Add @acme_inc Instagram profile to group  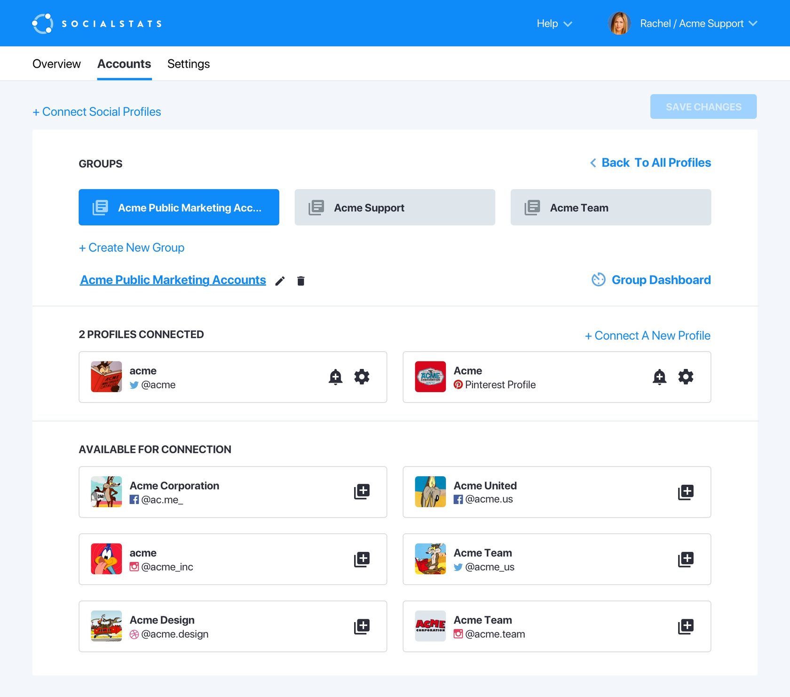[362, 559]
